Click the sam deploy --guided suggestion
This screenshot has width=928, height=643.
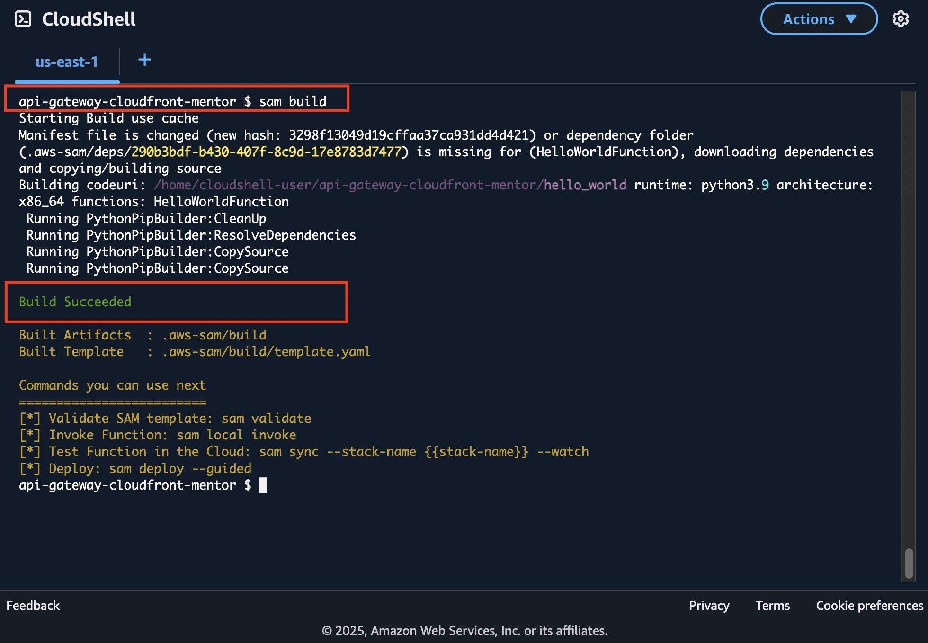click(180, 469)
